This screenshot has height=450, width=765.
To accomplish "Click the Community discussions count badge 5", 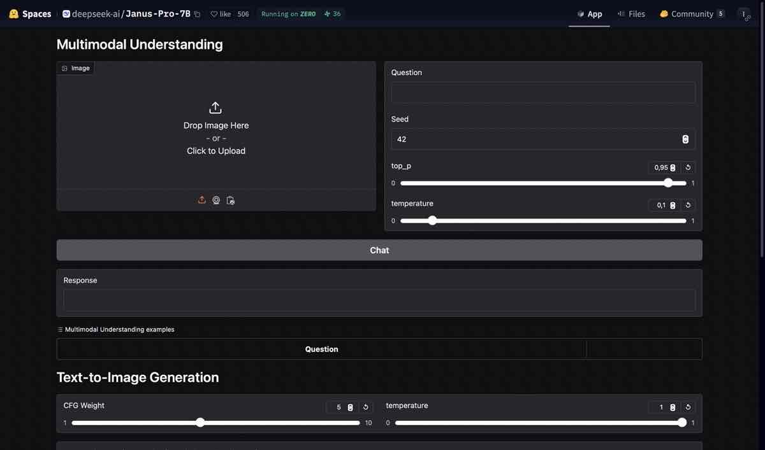I will click(x=720, y=14).
